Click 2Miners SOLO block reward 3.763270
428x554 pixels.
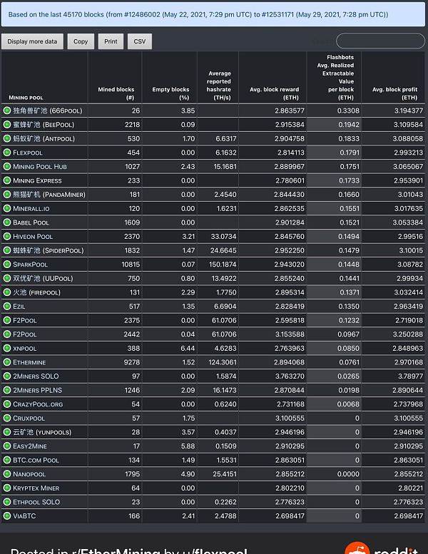click(290, 376)
